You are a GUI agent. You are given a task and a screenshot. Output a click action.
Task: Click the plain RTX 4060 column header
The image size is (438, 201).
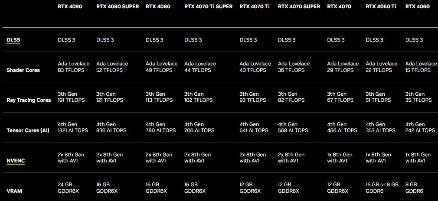click(418, 6)
